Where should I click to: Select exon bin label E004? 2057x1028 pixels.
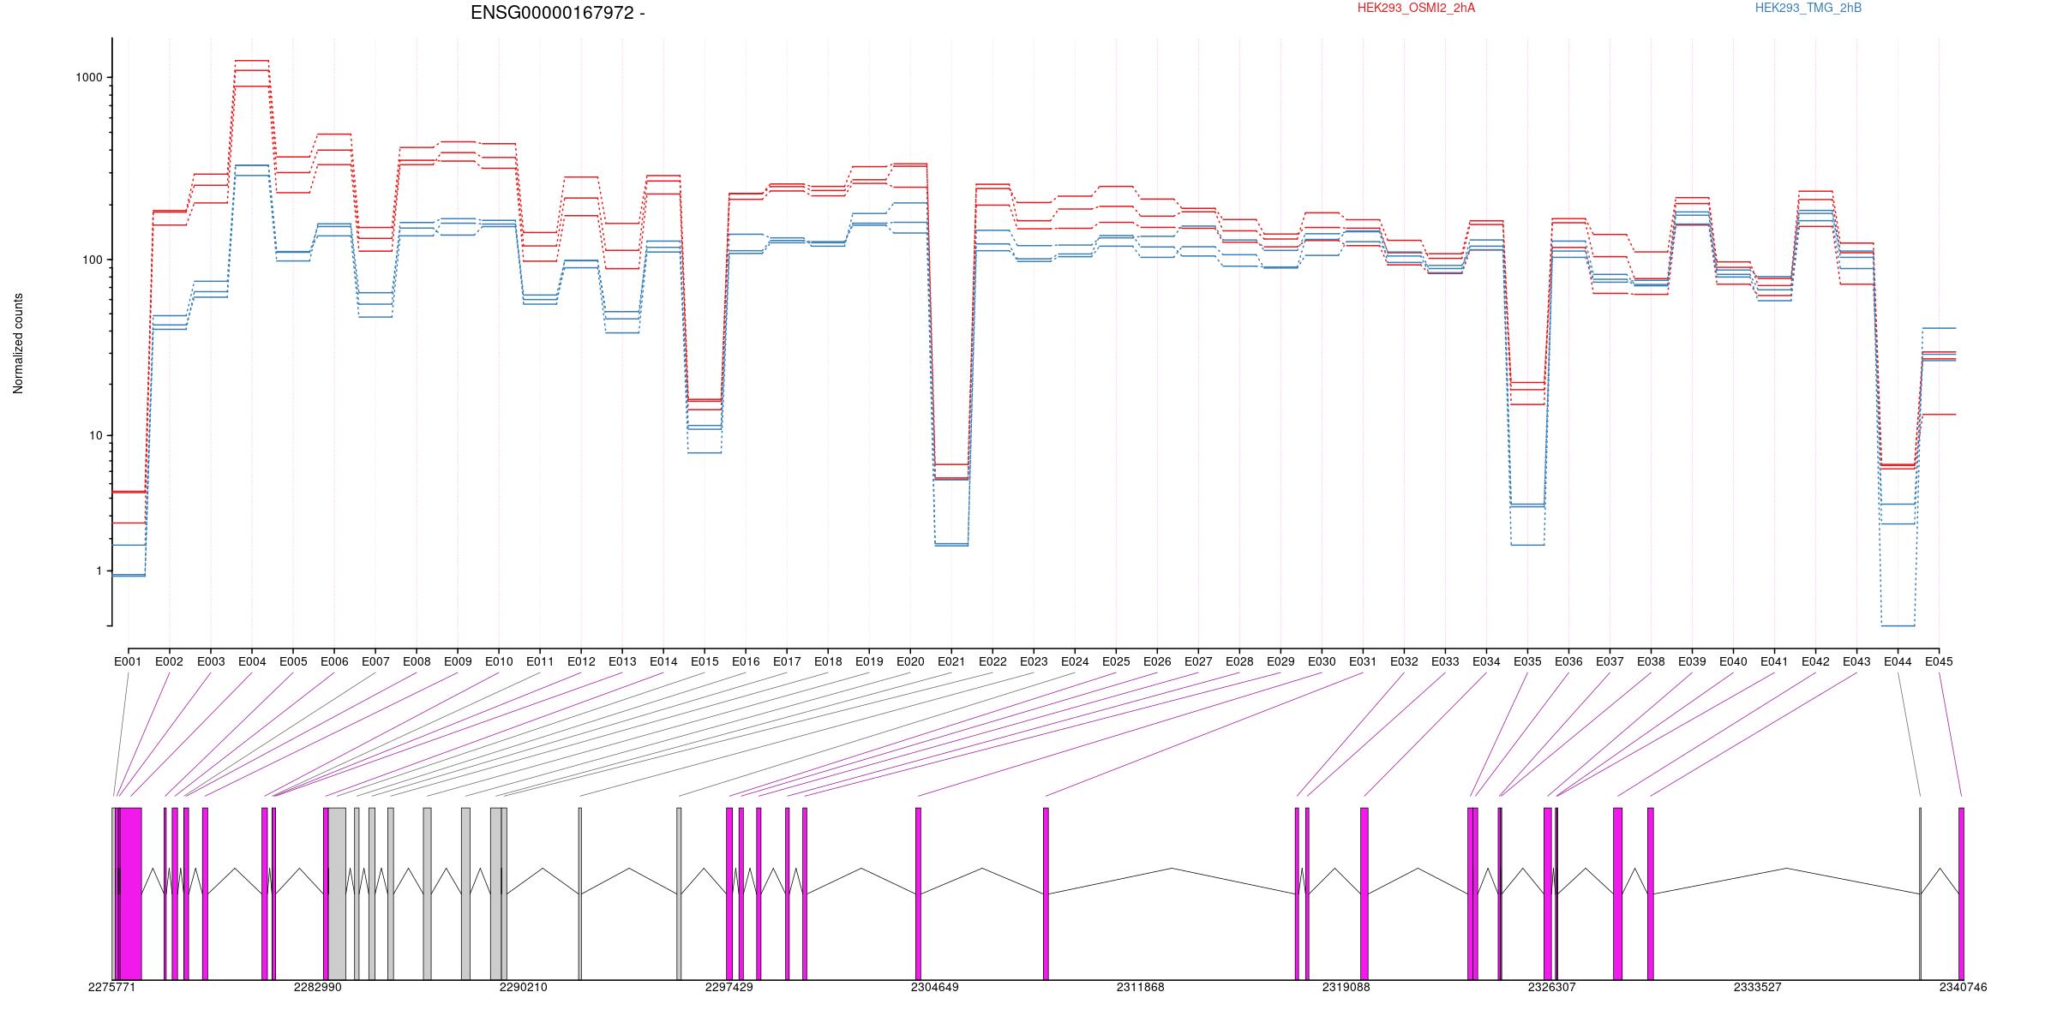pyautogui.click(x=251, y=661)
